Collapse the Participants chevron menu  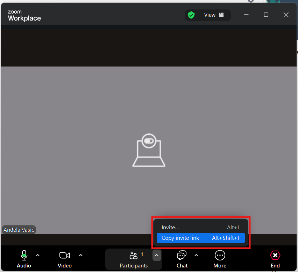[x=157, y=256]
